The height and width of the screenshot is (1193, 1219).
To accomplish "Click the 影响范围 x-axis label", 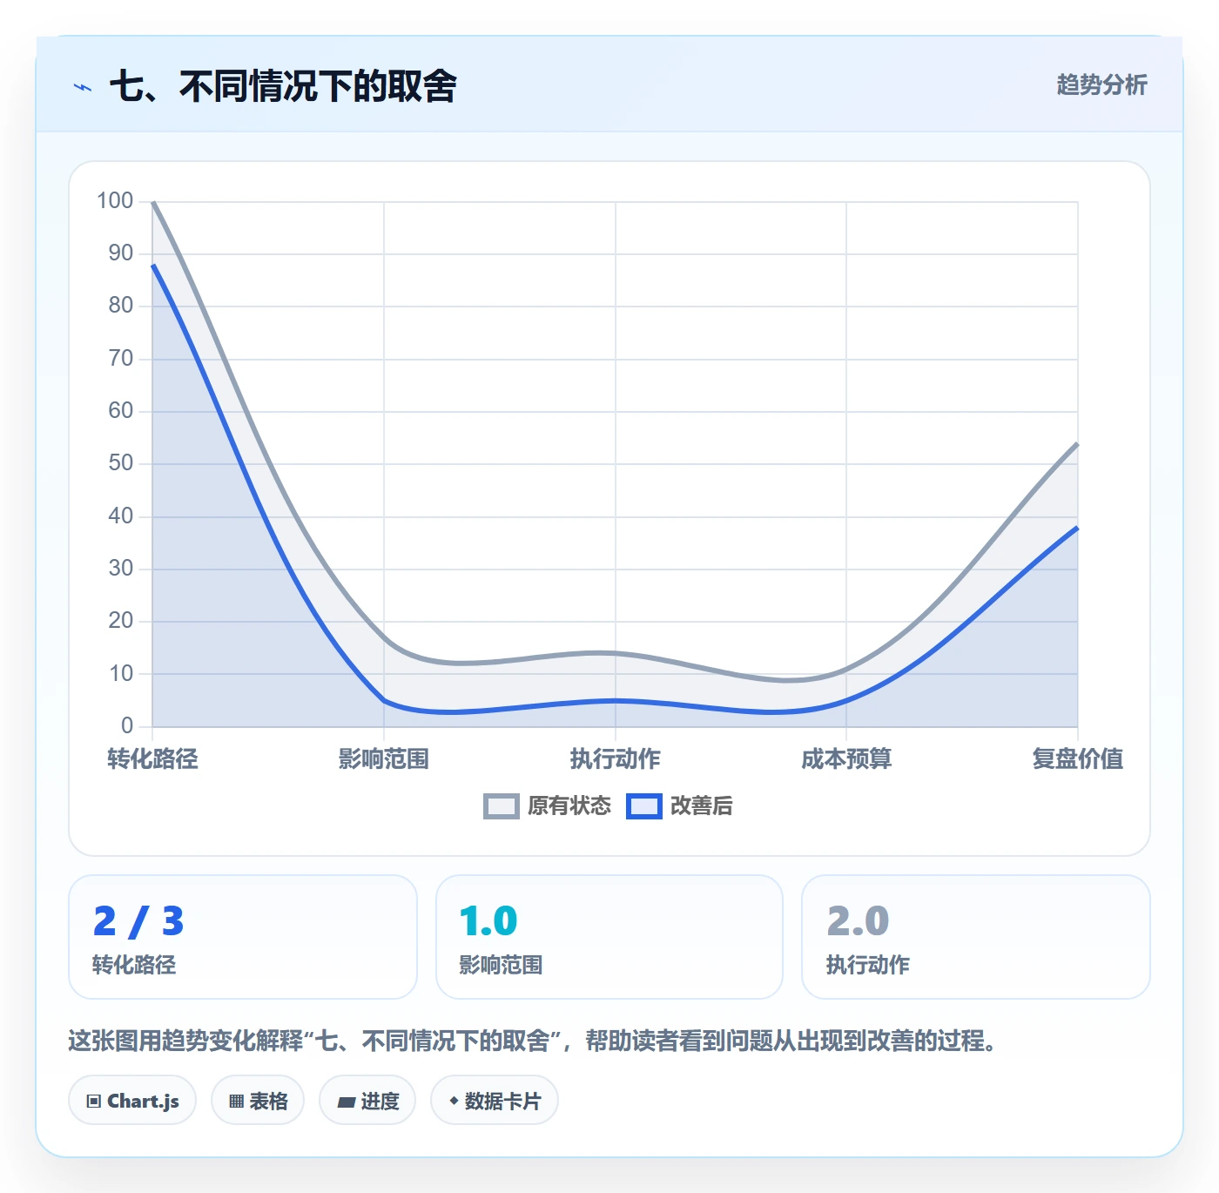I will pos(384,759).
